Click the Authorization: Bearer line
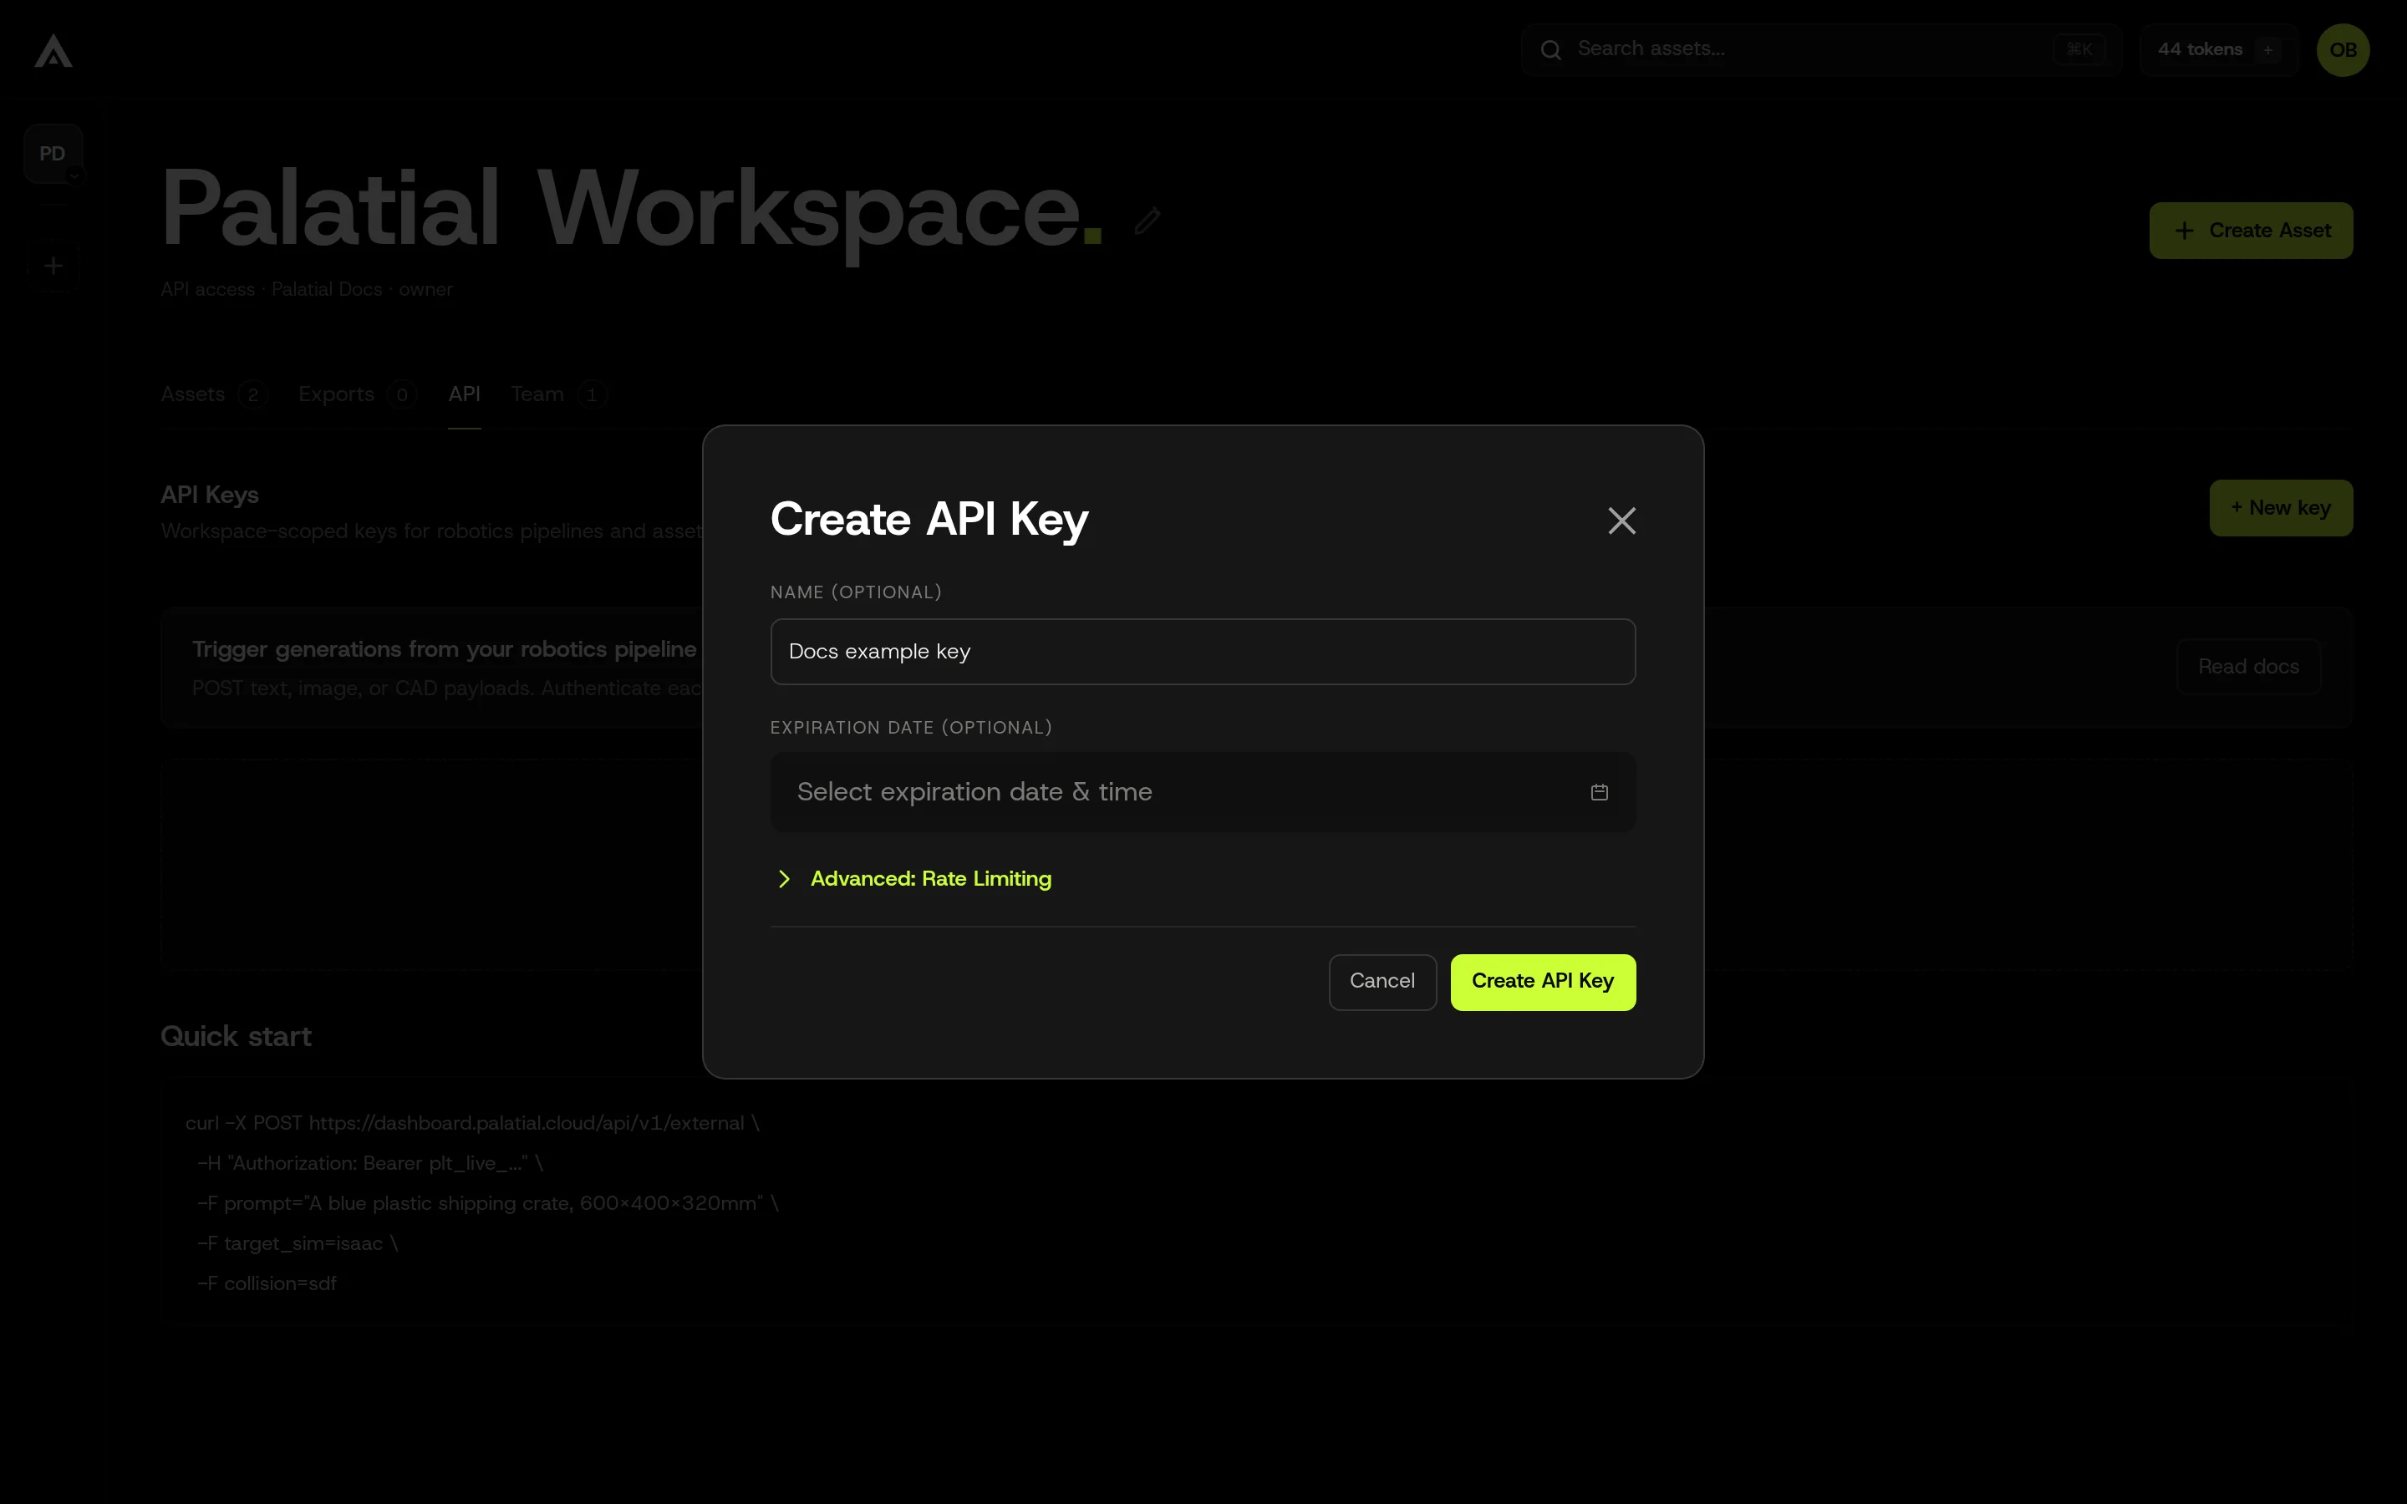The width and height of the screenshot is (2407, 1504). [370, 1163]
